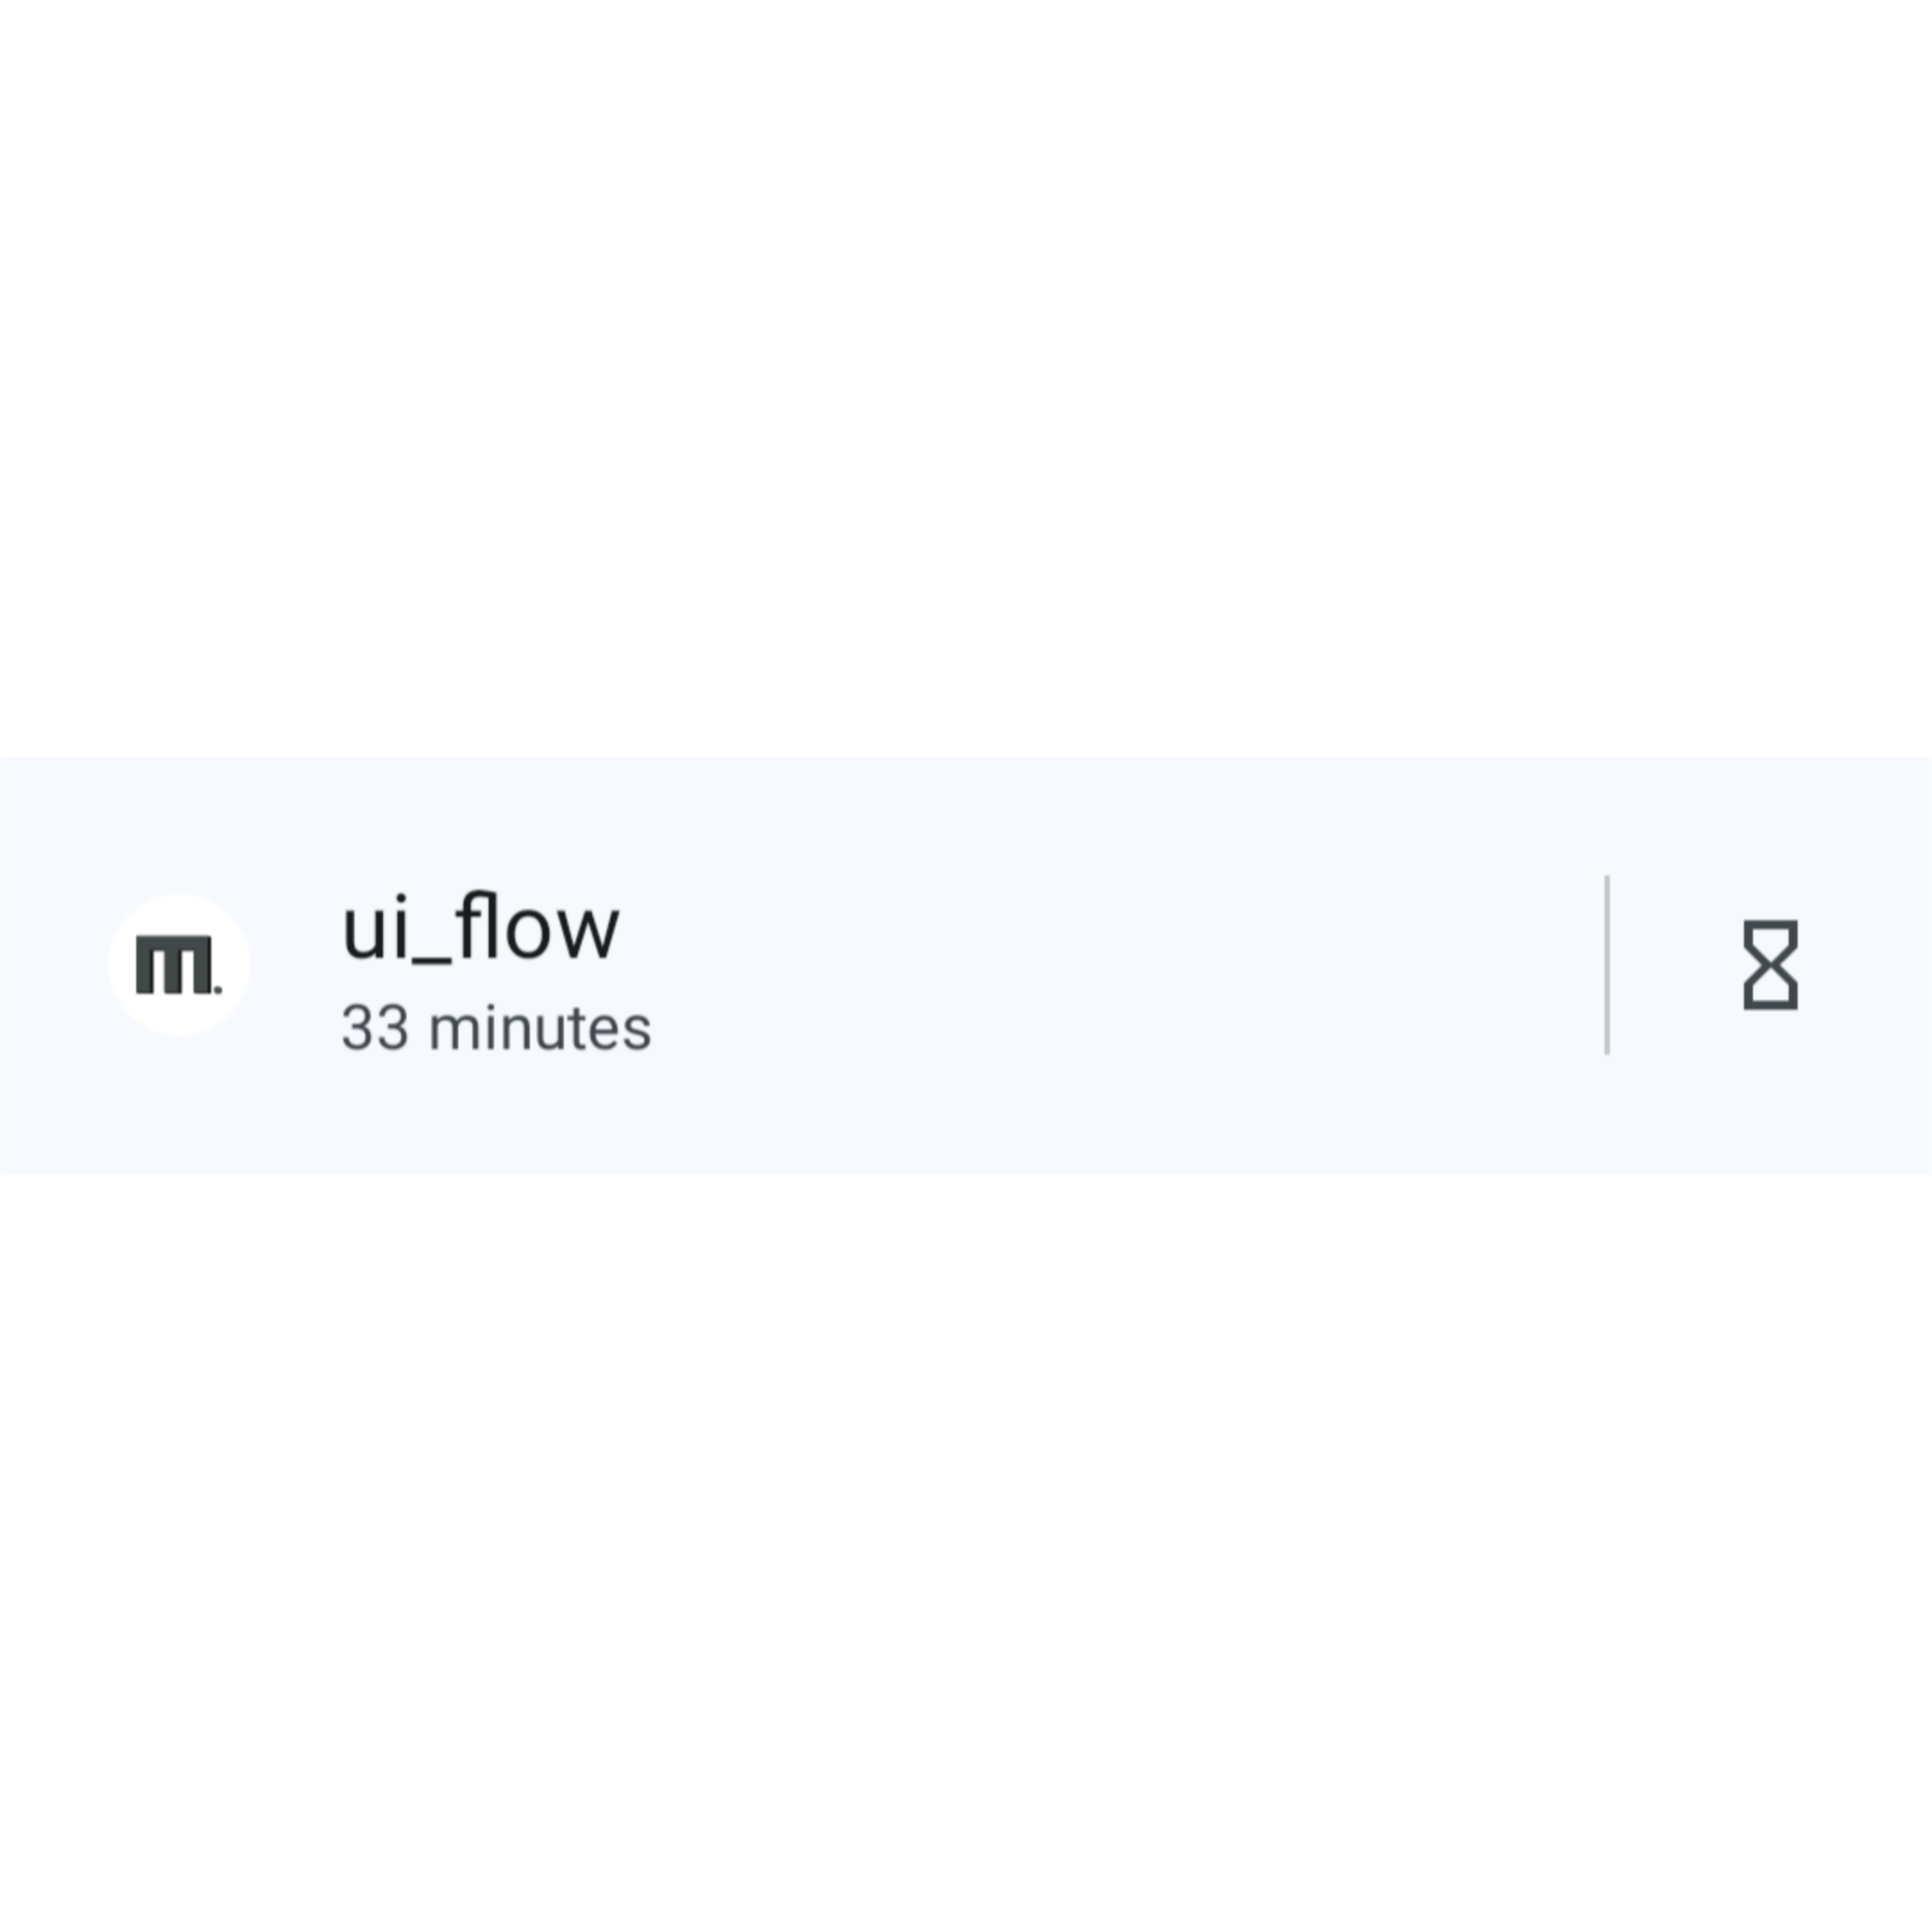Image resolution: width=1932 pixels, height=1932 pixels.
Task: Choose the dark 'm.' logo in white circle
Action: [178, 965]
